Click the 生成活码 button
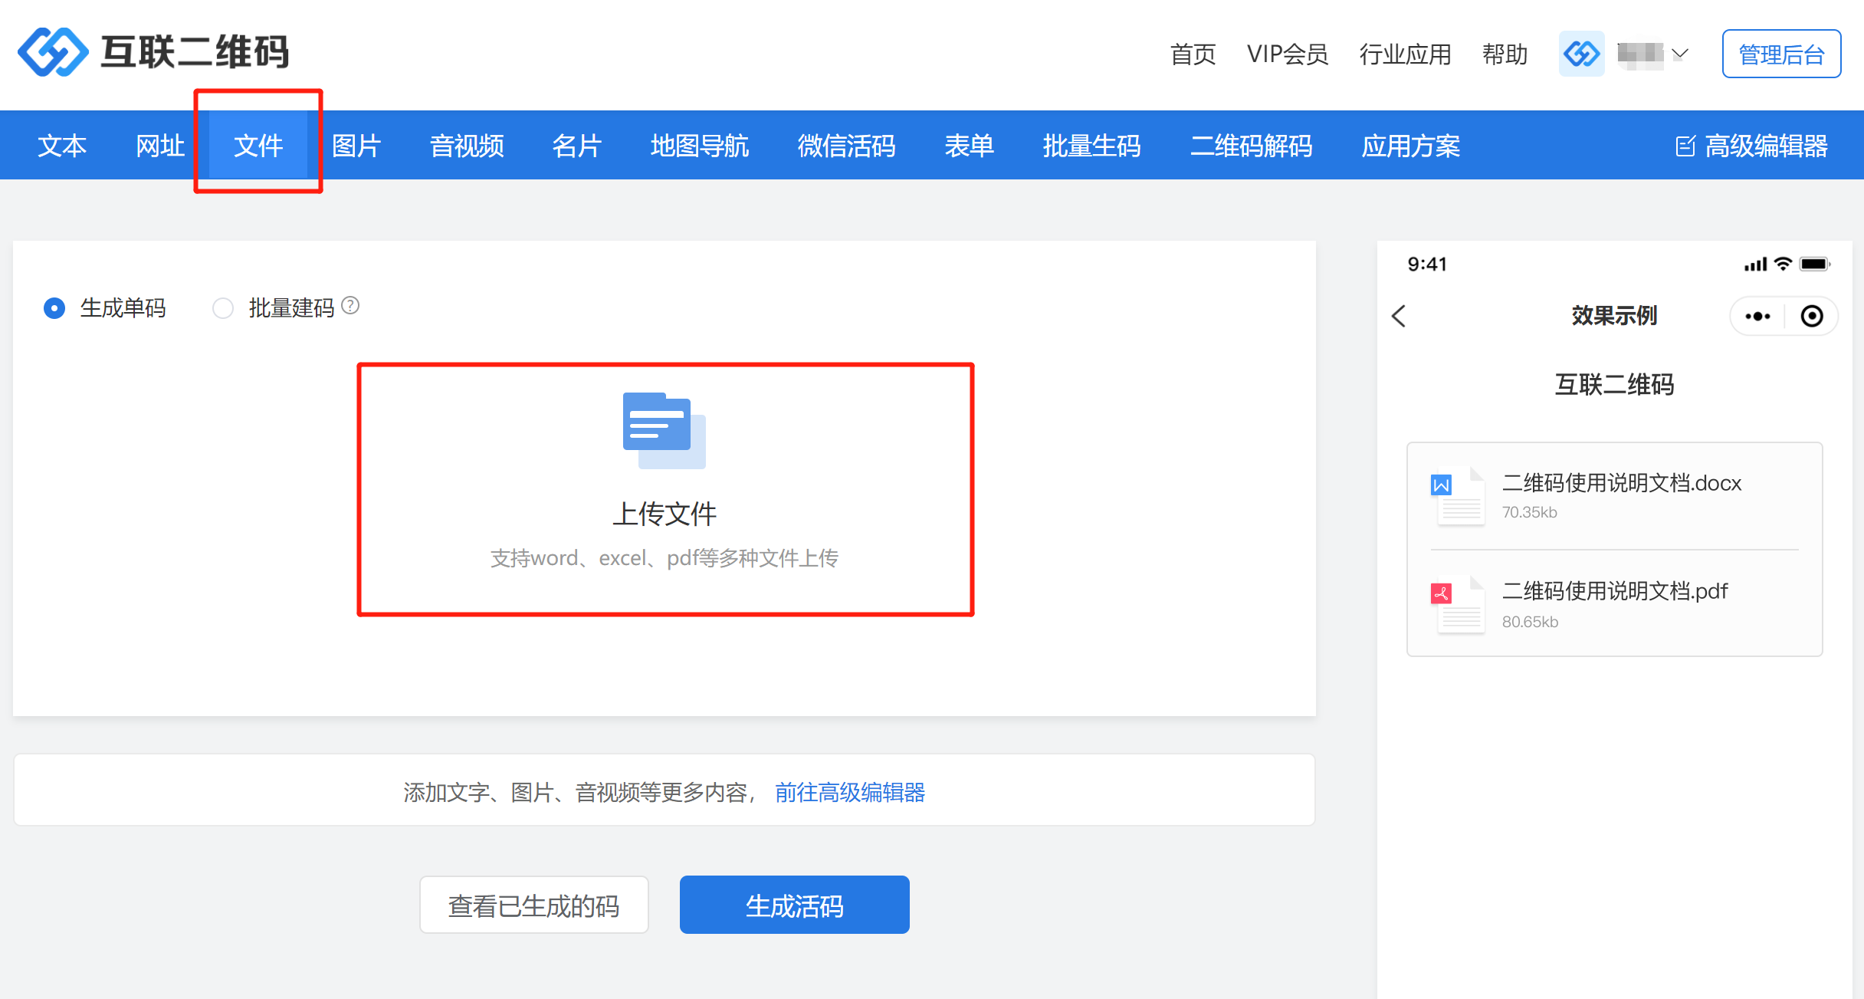This screenshot has width=1864, height=999. (x=794, y=905)
